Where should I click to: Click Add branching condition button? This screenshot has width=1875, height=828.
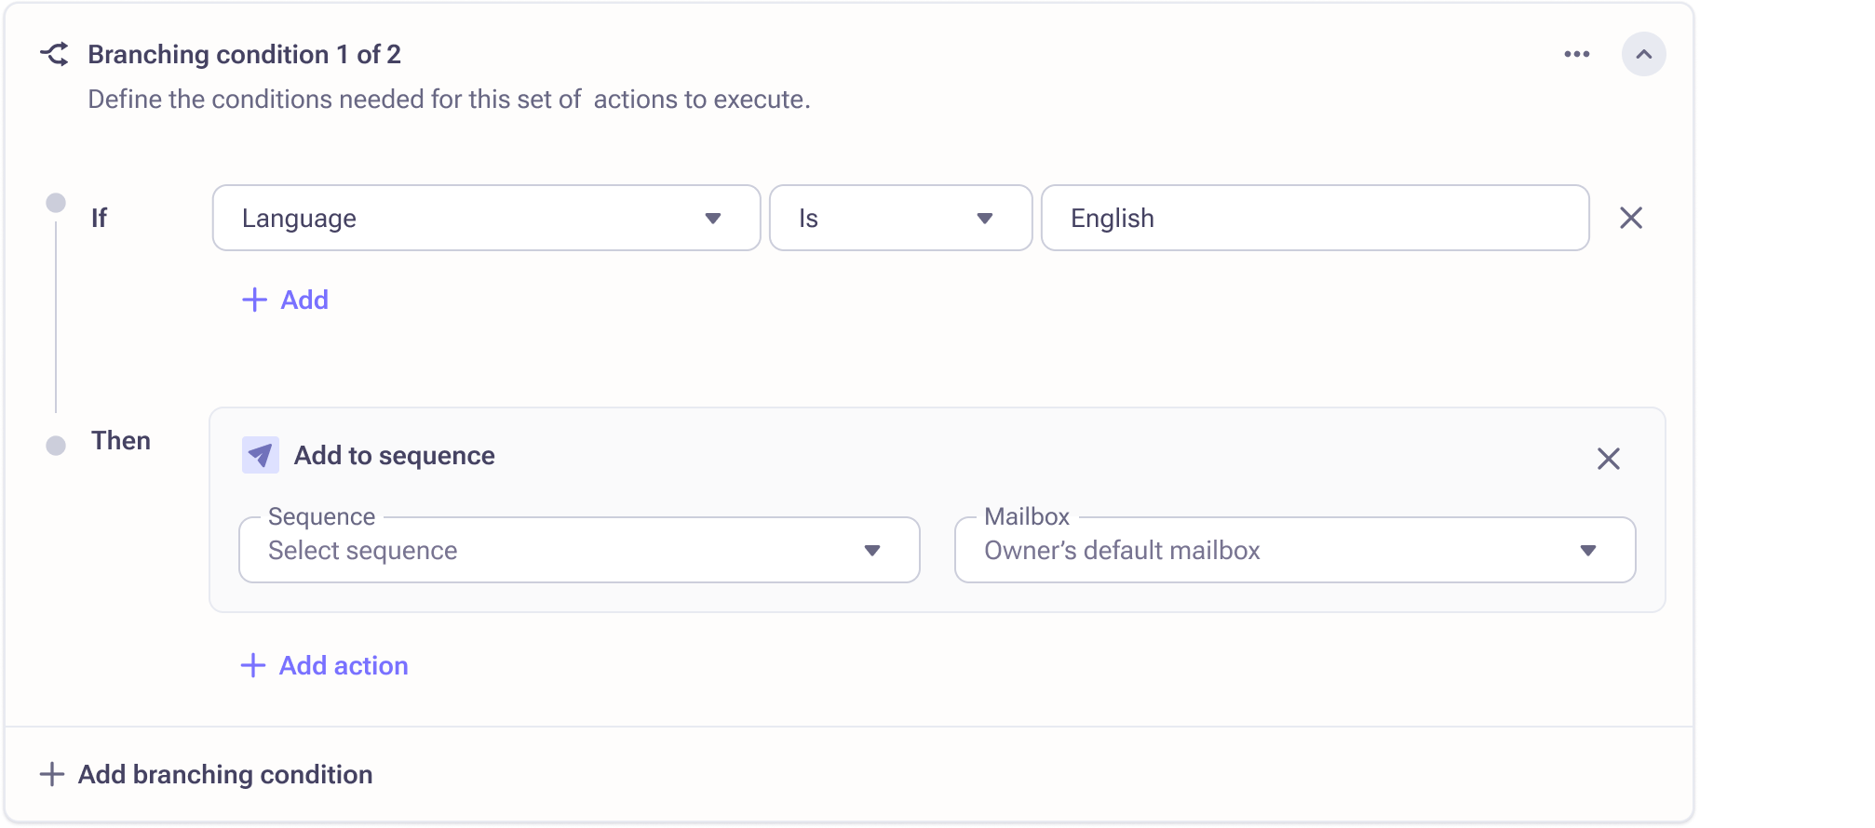[225, 774]
